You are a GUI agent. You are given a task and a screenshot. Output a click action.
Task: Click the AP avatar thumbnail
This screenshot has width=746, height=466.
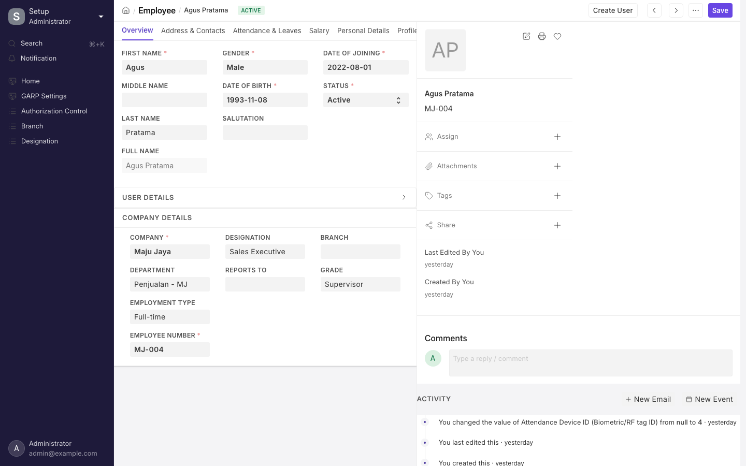(x=446, y=50)
